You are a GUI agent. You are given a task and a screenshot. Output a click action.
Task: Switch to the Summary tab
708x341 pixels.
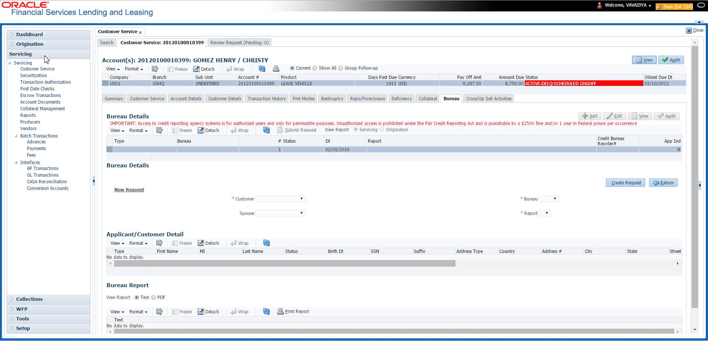[114, 98]
